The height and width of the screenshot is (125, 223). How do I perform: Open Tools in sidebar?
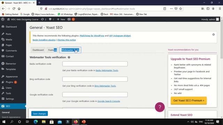8,93
